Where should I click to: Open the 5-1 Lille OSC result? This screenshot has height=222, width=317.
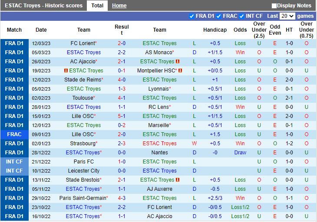pyautogui.click(x=122, y=116)
